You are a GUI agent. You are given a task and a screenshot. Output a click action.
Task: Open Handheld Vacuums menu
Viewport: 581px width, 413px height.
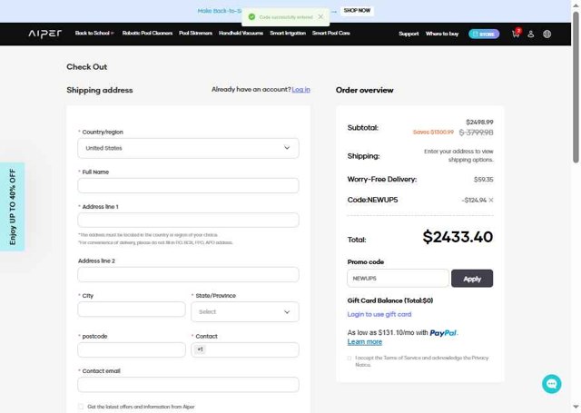[x=241, y=33]
